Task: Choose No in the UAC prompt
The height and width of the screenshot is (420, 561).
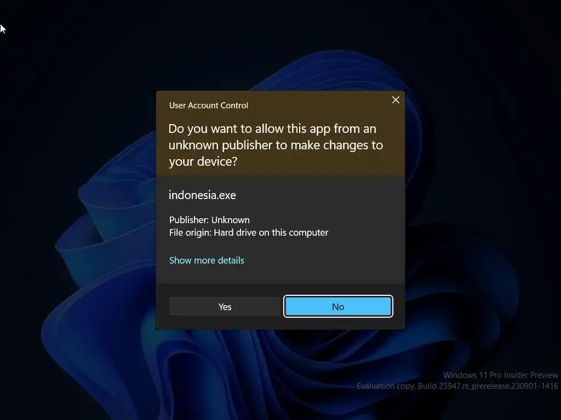Action: point(338,306)
